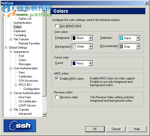This screenshot has height=136, width=150.
Task: Open the Foreground color dropdown
Action: coord(90,38)
